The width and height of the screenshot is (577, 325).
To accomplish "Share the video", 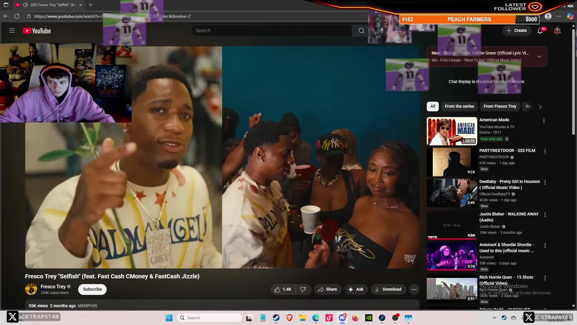I will 327,289.
